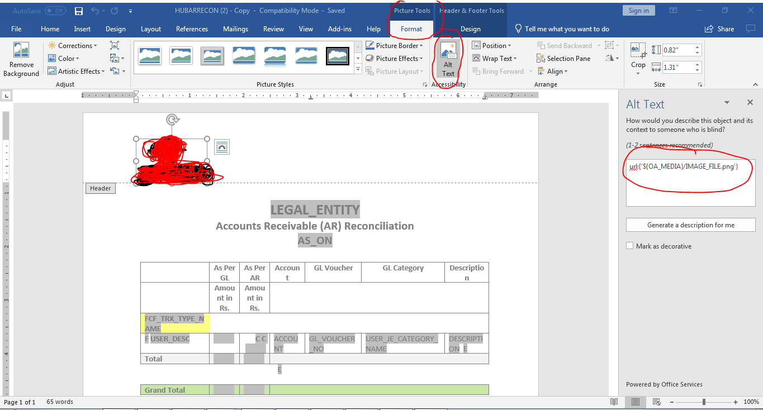Click the Save icon on Quick Access Toolbar

[78, 11]
